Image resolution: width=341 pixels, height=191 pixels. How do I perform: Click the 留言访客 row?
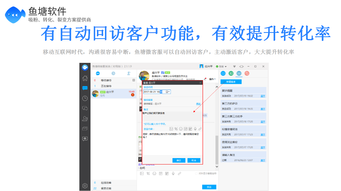click(113, 188)
